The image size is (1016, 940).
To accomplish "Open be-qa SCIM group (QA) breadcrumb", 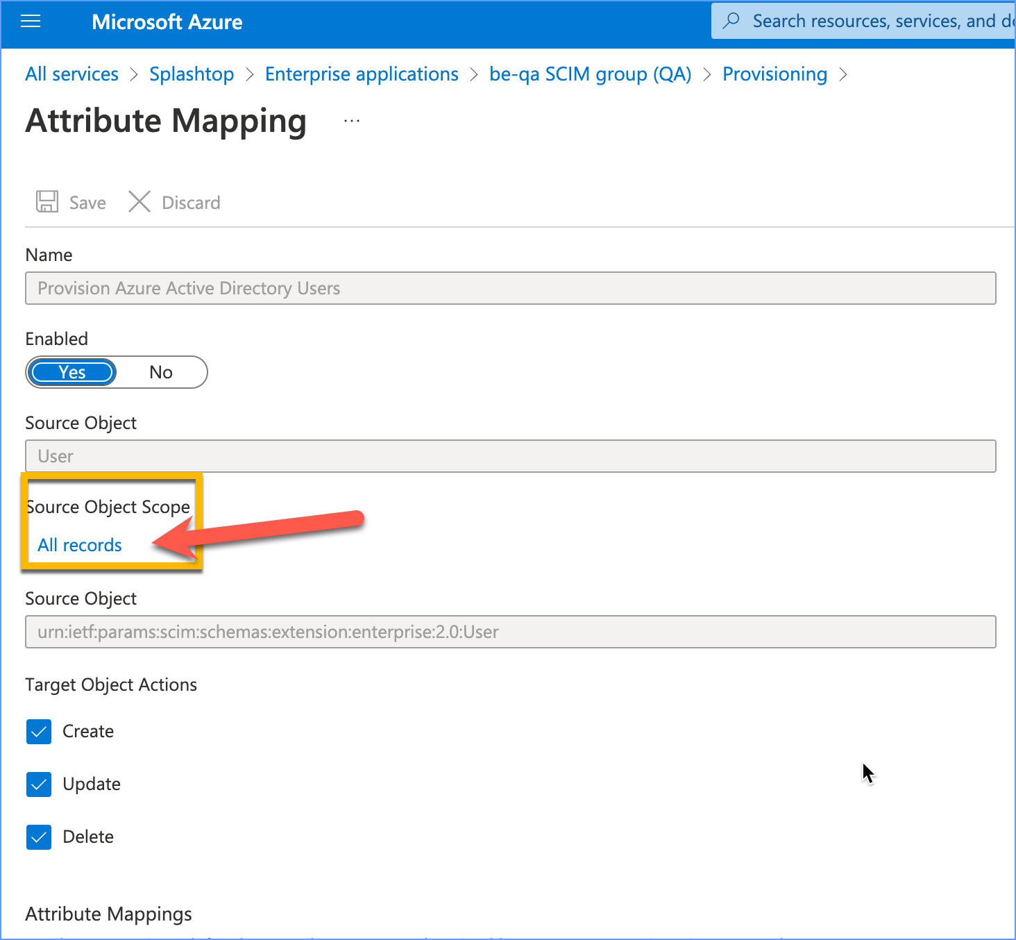I will 591,74.
